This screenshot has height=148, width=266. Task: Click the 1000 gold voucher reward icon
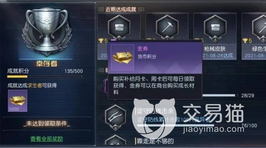(x=18, y=101)
